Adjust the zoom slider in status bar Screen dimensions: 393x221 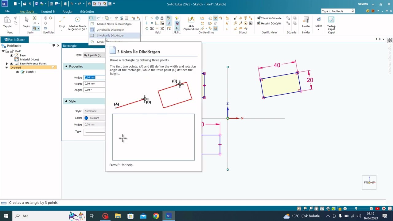tap(356, 209)
